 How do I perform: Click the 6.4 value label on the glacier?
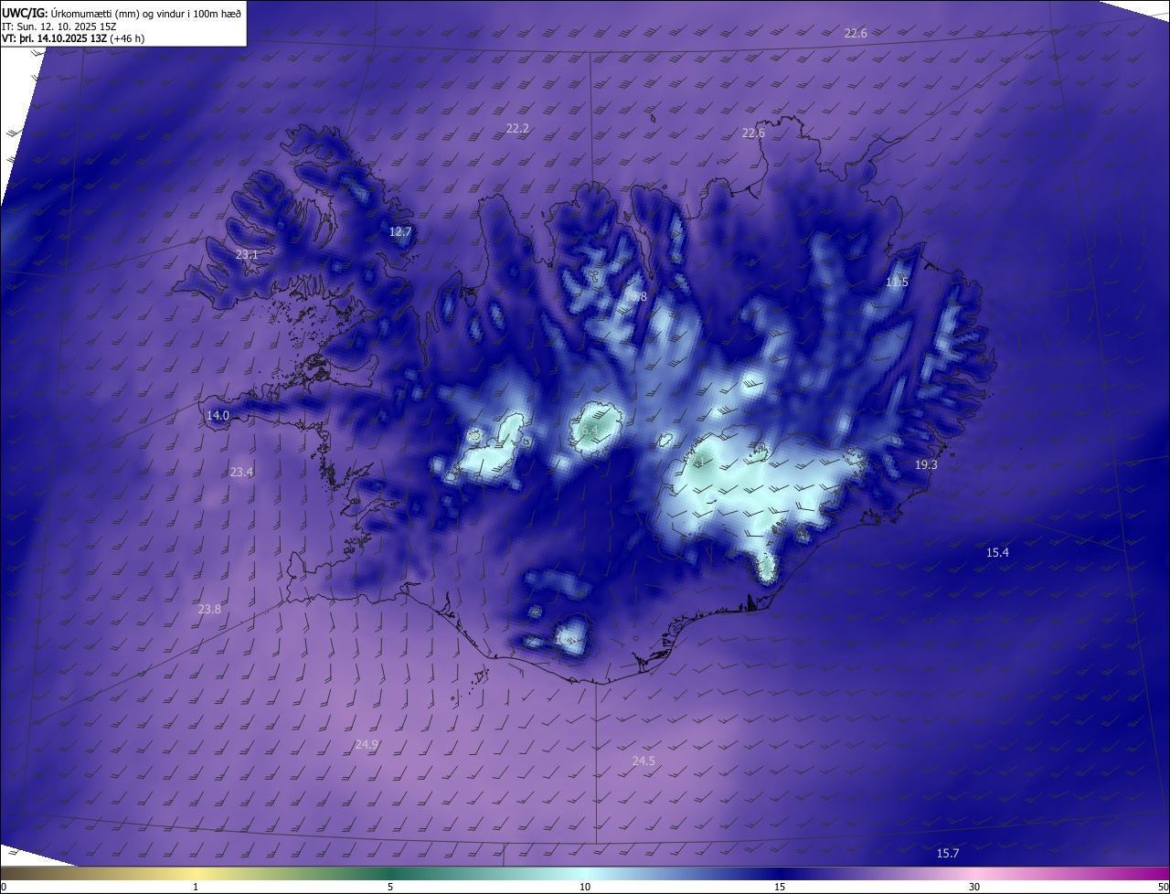click(590, 430)
